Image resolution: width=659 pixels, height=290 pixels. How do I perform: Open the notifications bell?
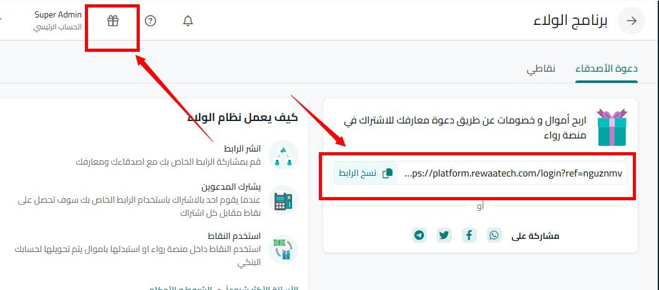pyautogui.click(x=188, y=21)
